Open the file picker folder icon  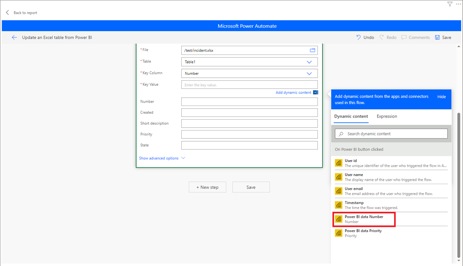pyautogui.click(x=313, y=50)
